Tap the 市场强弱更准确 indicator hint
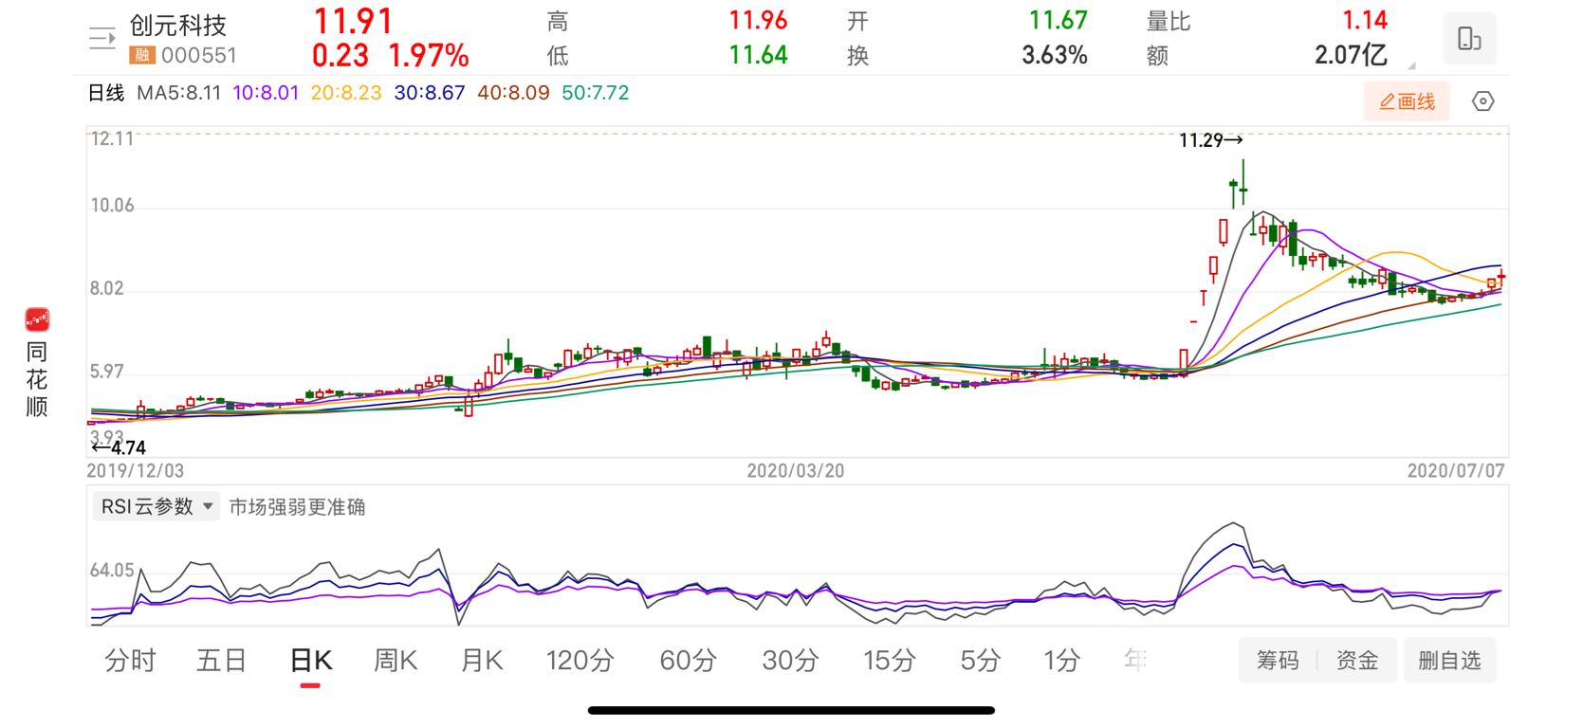 click(x=297, y=507)
